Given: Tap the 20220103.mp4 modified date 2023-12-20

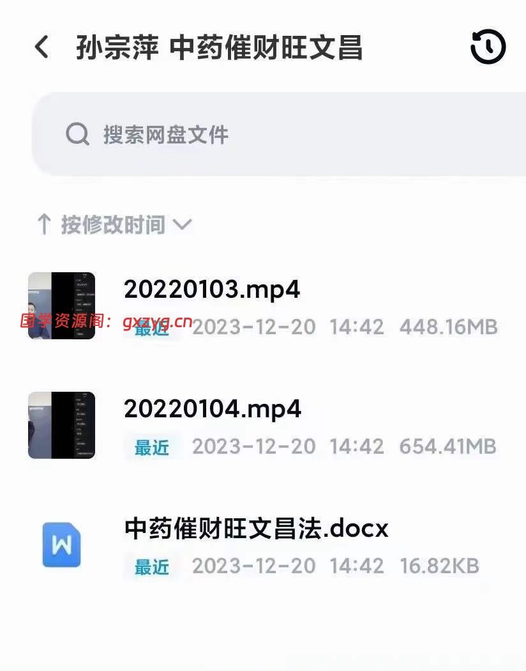Looking at the screenshot, I should [x=254, y=327].
